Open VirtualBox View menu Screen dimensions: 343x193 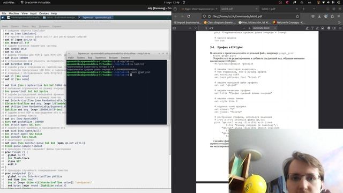click(25, 13)
